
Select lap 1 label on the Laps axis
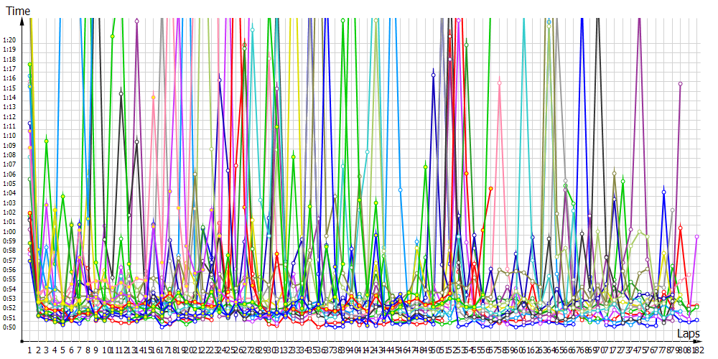tap(29, 350)
